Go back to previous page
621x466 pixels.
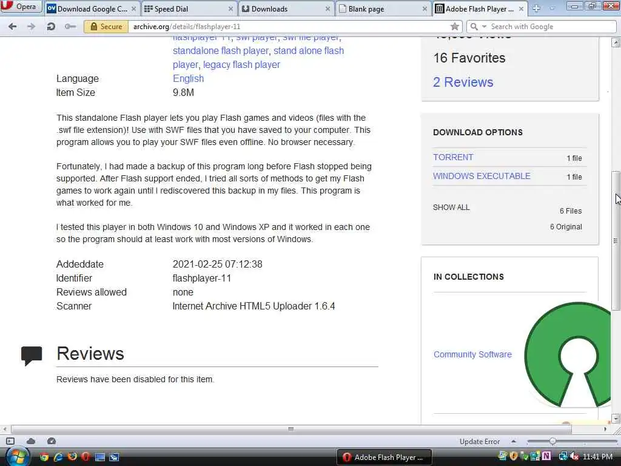(x=13, y=27)
